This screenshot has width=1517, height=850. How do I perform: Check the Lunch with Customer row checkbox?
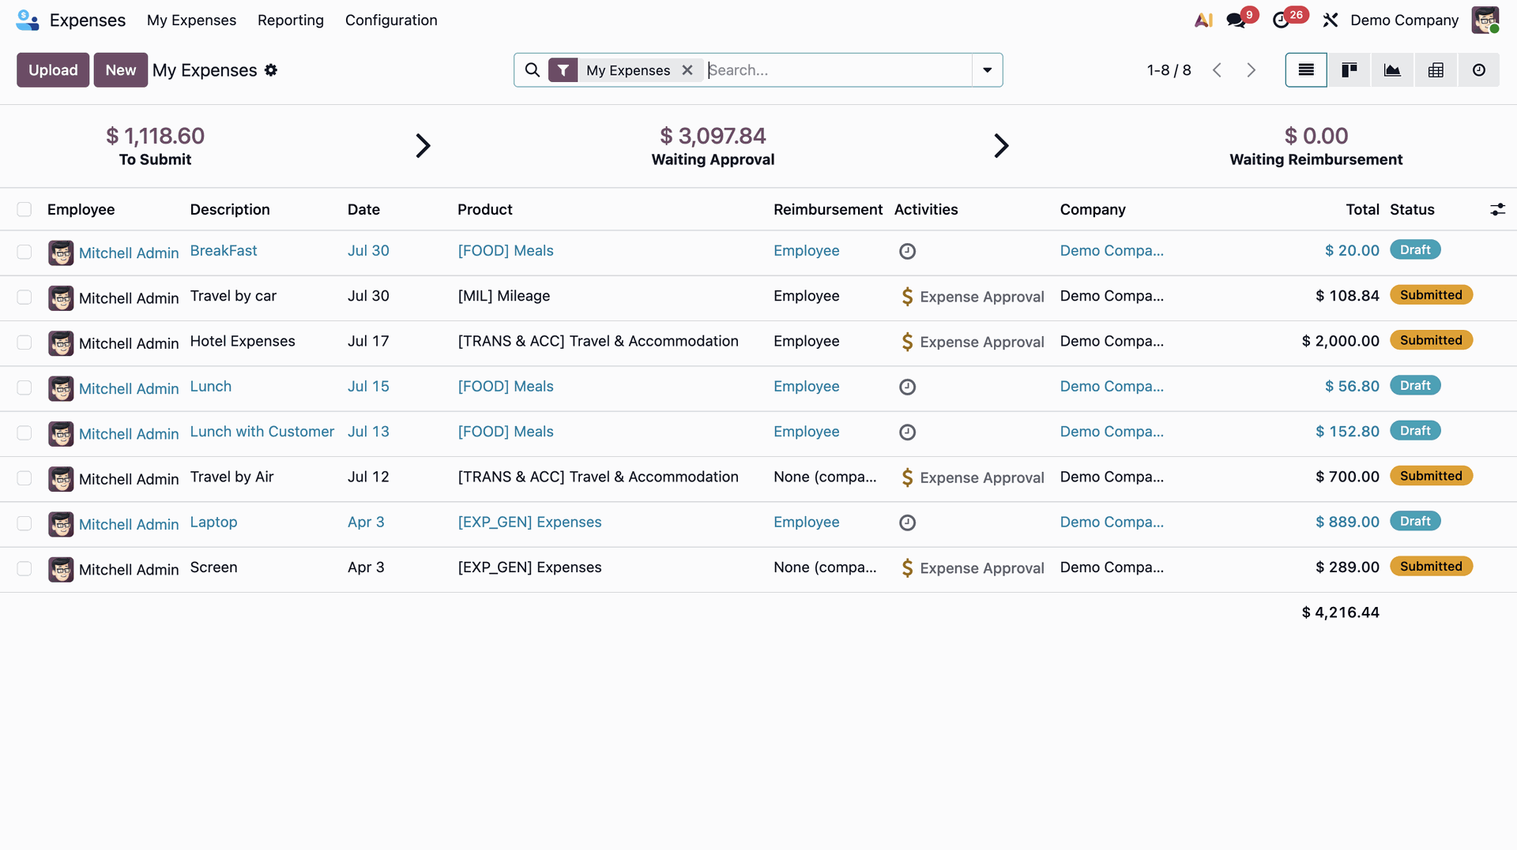[x=24, y=433]
